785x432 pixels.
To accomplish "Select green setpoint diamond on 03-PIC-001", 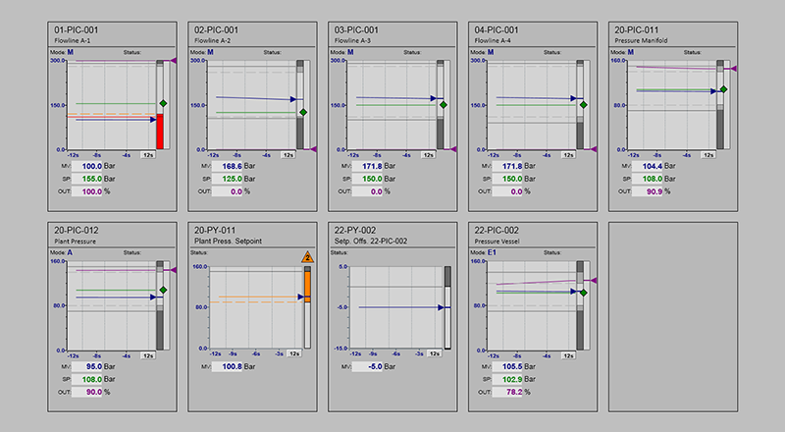I will (444, 105).
